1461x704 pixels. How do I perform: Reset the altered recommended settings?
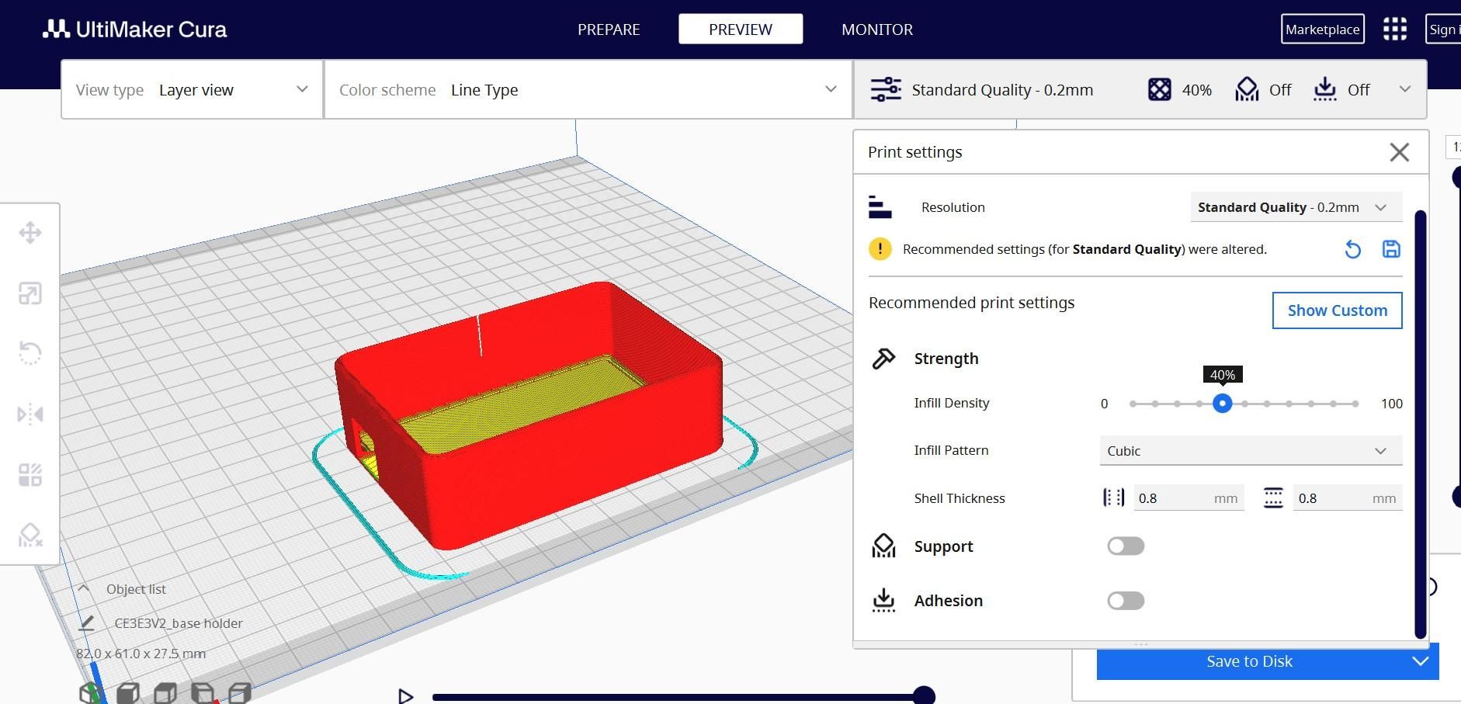coord(1353,249)
